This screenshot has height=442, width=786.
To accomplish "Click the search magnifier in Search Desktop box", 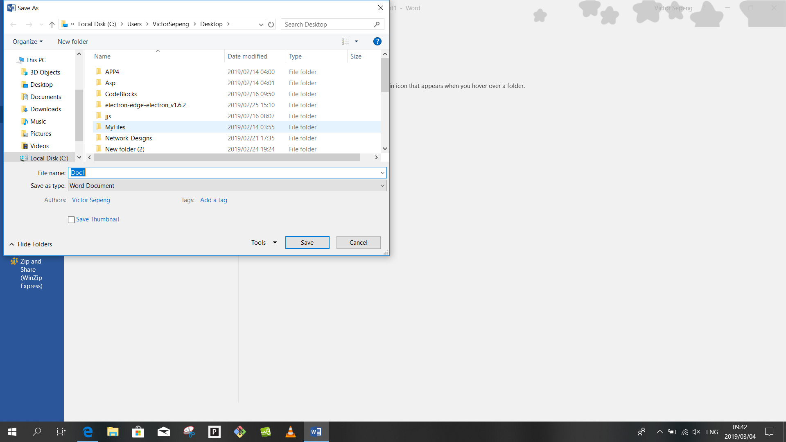I will coord(377,25).
